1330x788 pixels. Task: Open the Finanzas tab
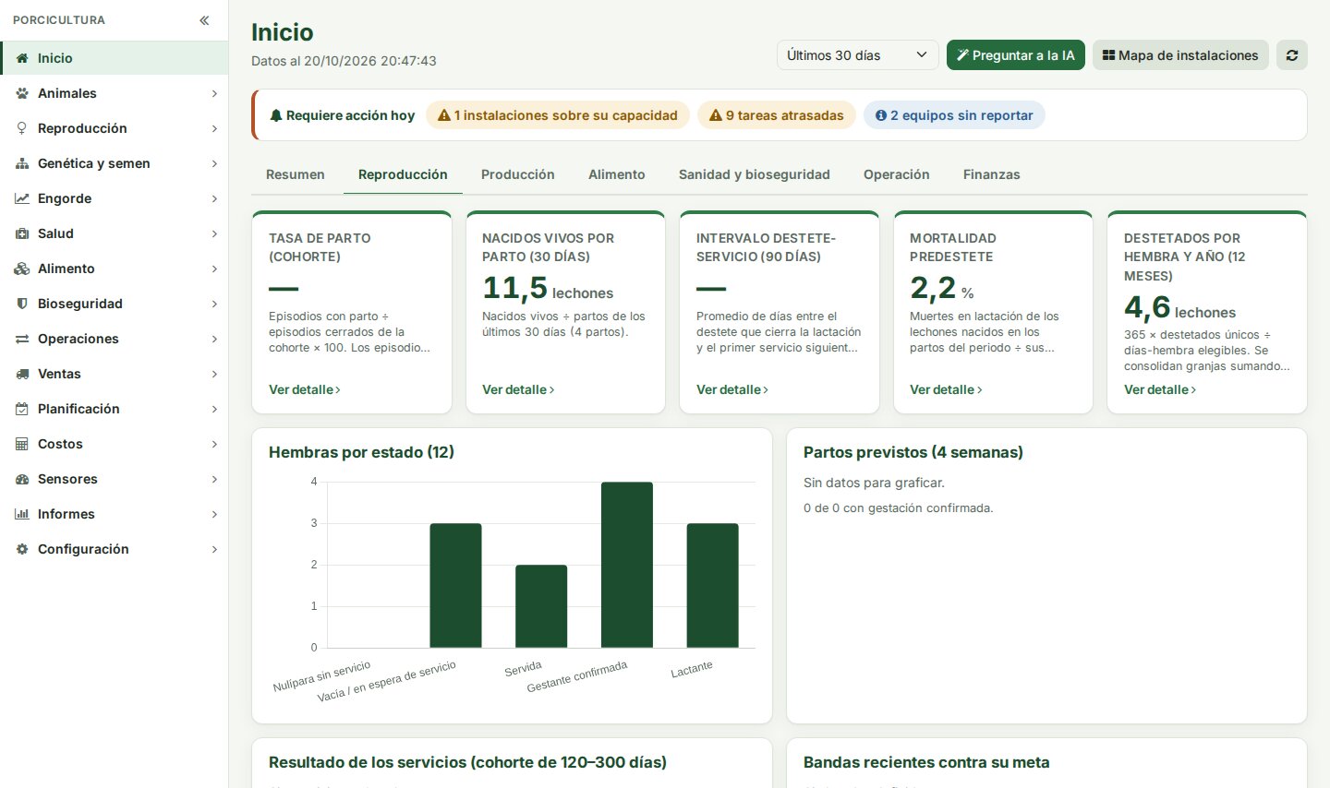click(992, 174)
